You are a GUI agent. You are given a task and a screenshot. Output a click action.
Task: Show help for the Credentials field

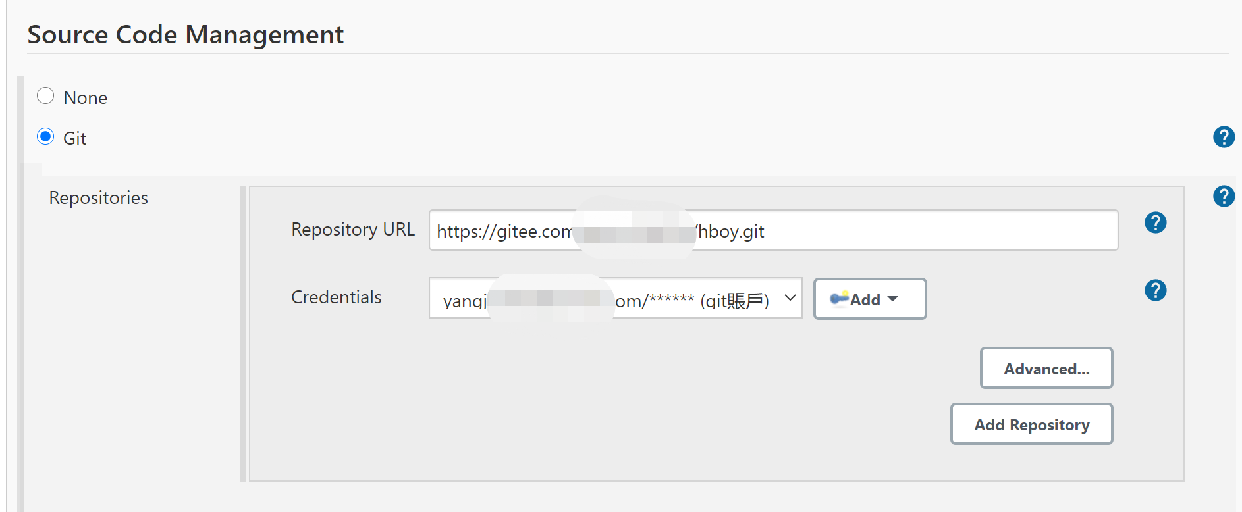tap(1155, 290)
